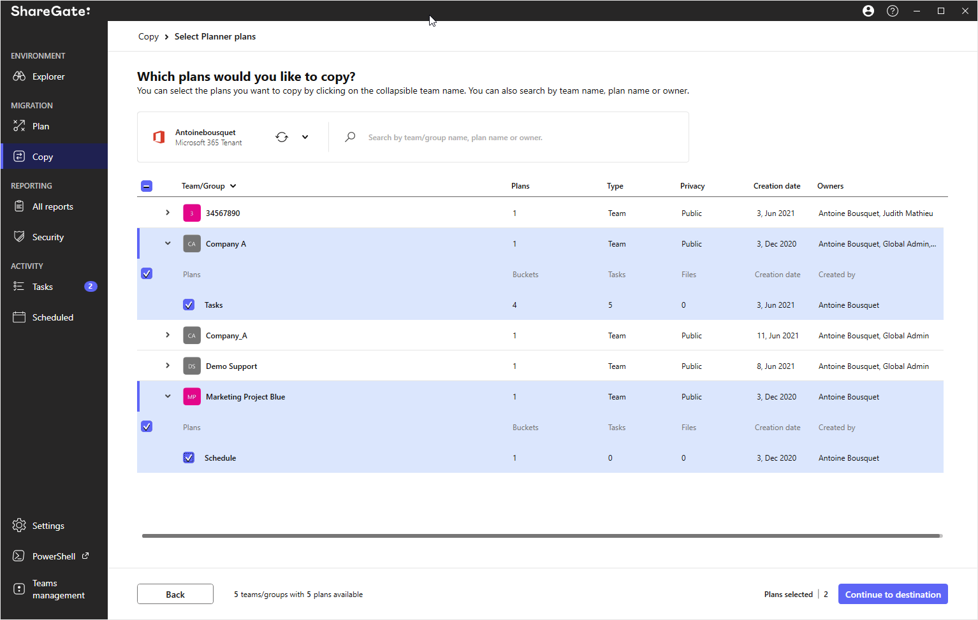Open All reports clipboard icon

(19, 206)
